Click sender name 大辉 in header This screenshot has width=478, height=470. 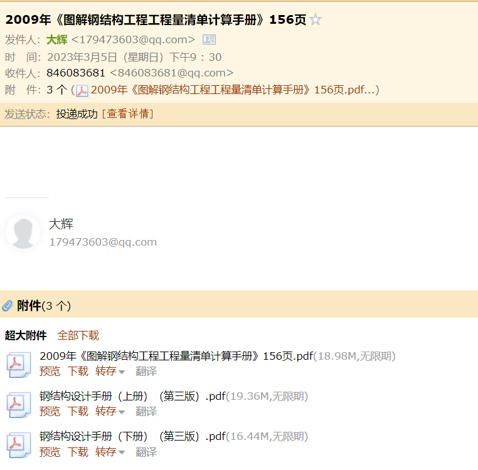pos(56,39)
